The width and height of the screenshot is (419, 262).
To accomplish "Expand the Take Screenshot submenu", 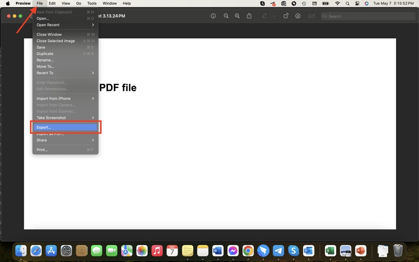I will pos(65,118).
